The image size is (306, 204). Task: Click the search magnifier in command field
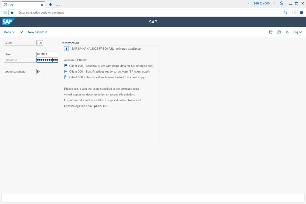point(286,12)
